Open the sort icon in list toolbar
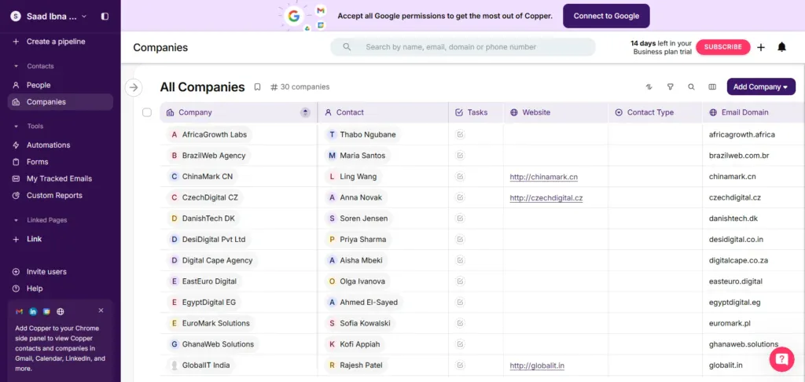Viewport: 805px width, 382px height. click(x=649, y=87)
